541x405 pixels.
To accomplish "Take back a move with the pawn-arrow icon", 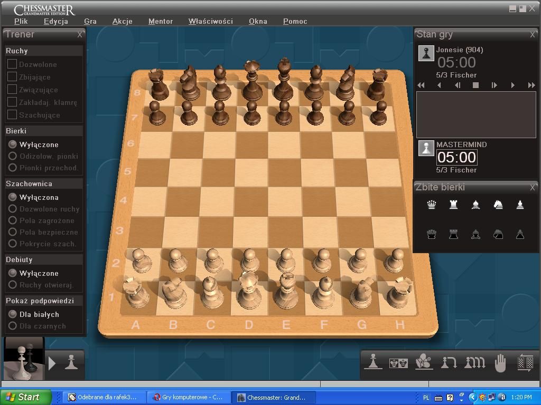I will pyautogui.click(x=450, y=363).
